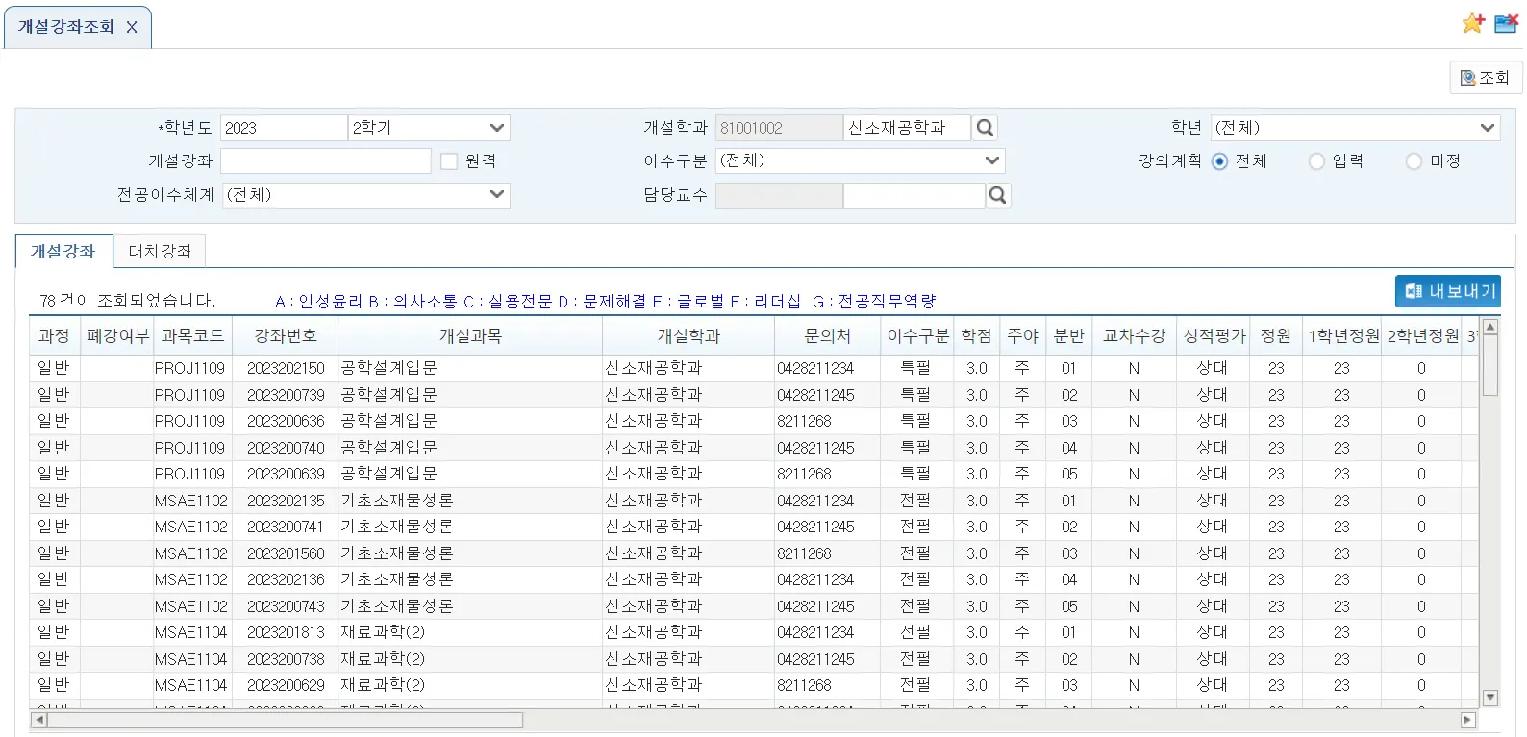
Task: Select the 개설강좌 tab
Action: click(63, 252)
